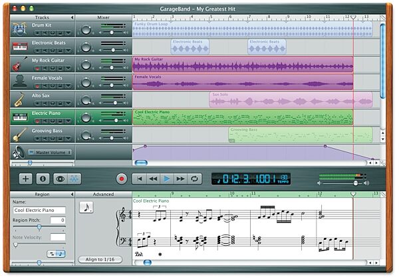Image resolution: width=399 pixels, height=279 pixels.
Task: Click the rewind button
Action: coord(153,179)
